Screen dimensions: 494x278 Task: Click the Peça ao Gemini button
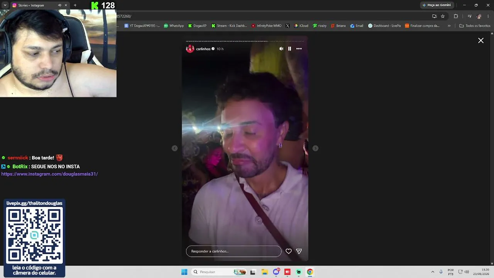(436, 5)
